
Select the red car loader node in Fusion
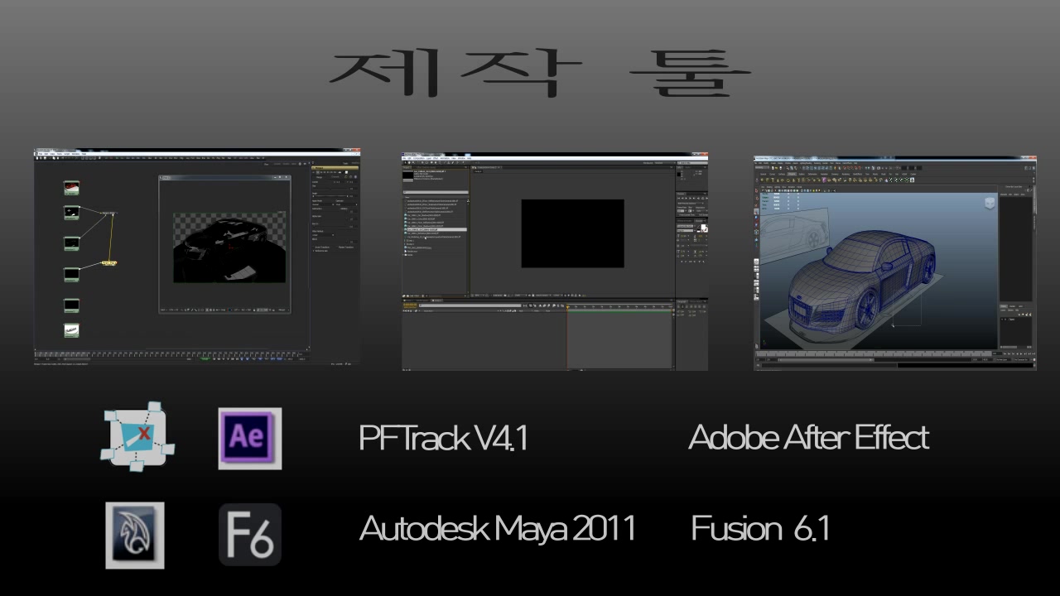click(72, 188)
